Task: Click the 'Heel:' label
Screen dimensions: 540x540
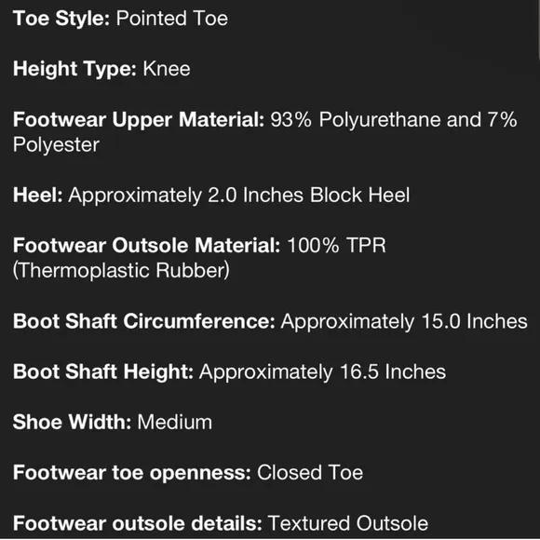Action: [x=38, y=195]
